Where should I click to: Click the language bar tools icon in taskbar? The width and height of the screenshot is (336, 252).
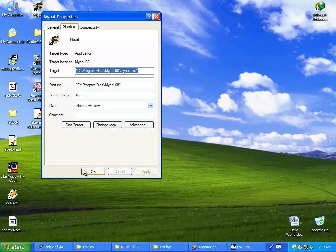click(278, 247)
